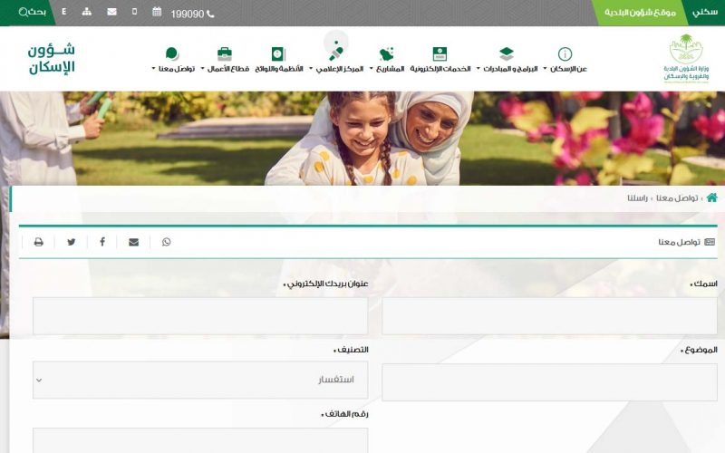Click the email address input field

coord(200,315)
